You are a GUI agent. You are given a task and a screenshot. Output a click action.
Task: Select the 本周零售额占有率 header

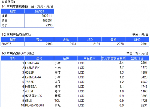[x=113, y=58]
